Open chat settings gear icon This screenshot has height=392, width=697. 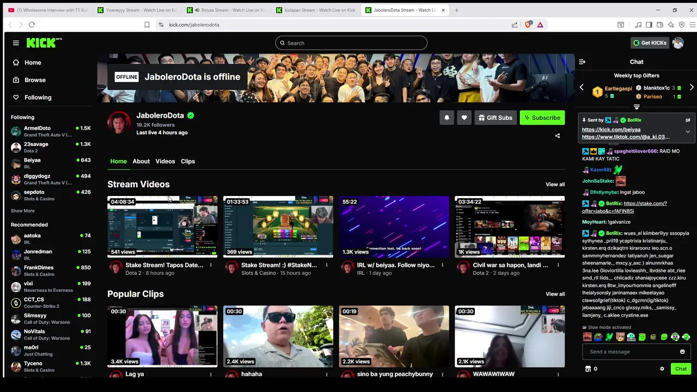[x=662, y=369]
